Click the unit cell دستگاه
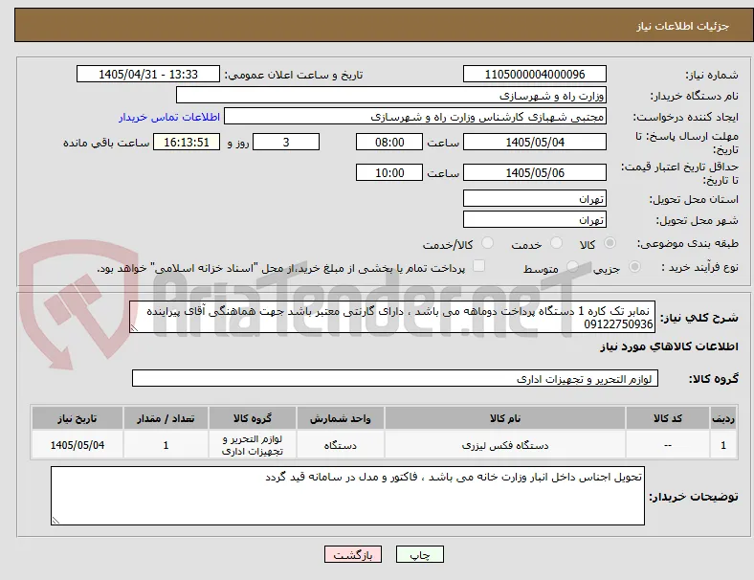Viewport: 754px width, 580px height. tap(341, 445)
